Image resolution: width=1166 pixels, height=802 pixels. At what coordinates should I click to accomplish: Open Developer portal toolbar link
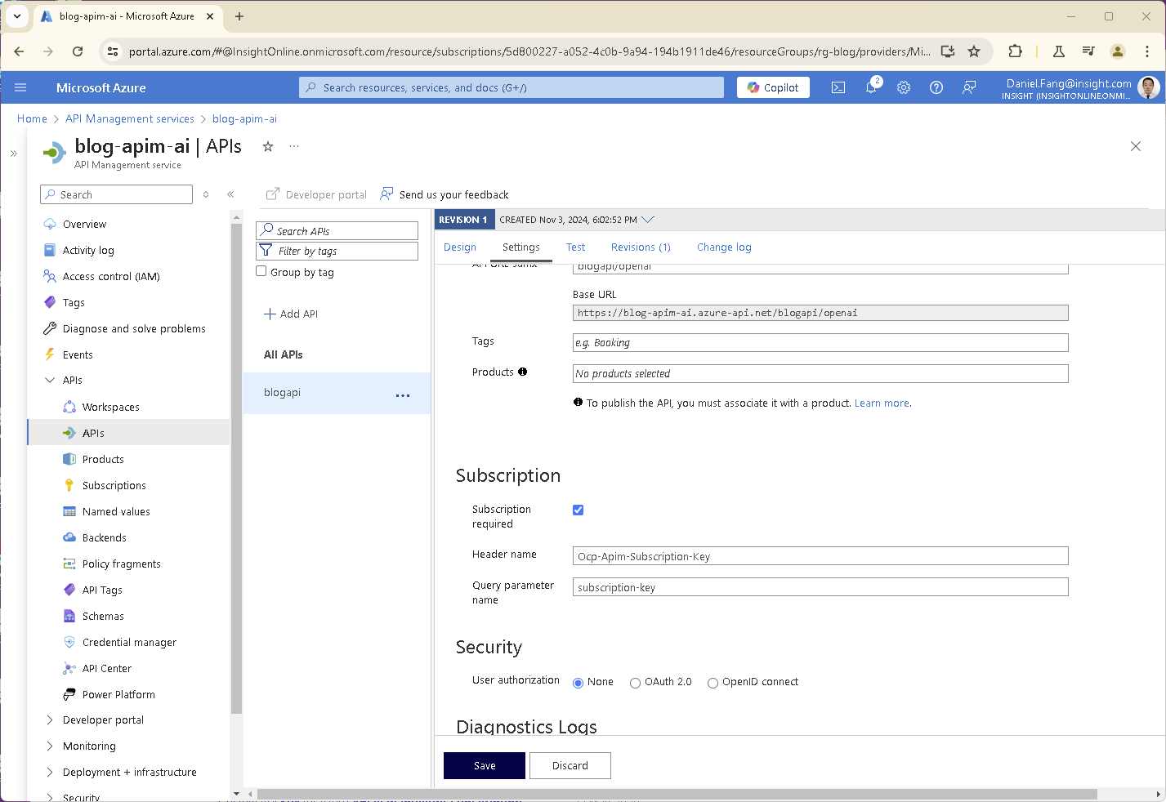point(317,194)
